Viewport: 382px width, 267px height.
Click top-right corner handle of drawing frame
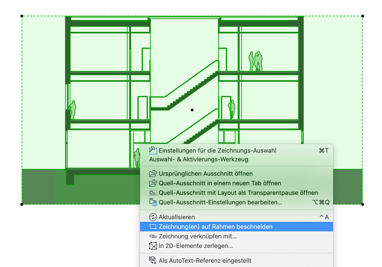pyautogui.click(x=362, y=16)
